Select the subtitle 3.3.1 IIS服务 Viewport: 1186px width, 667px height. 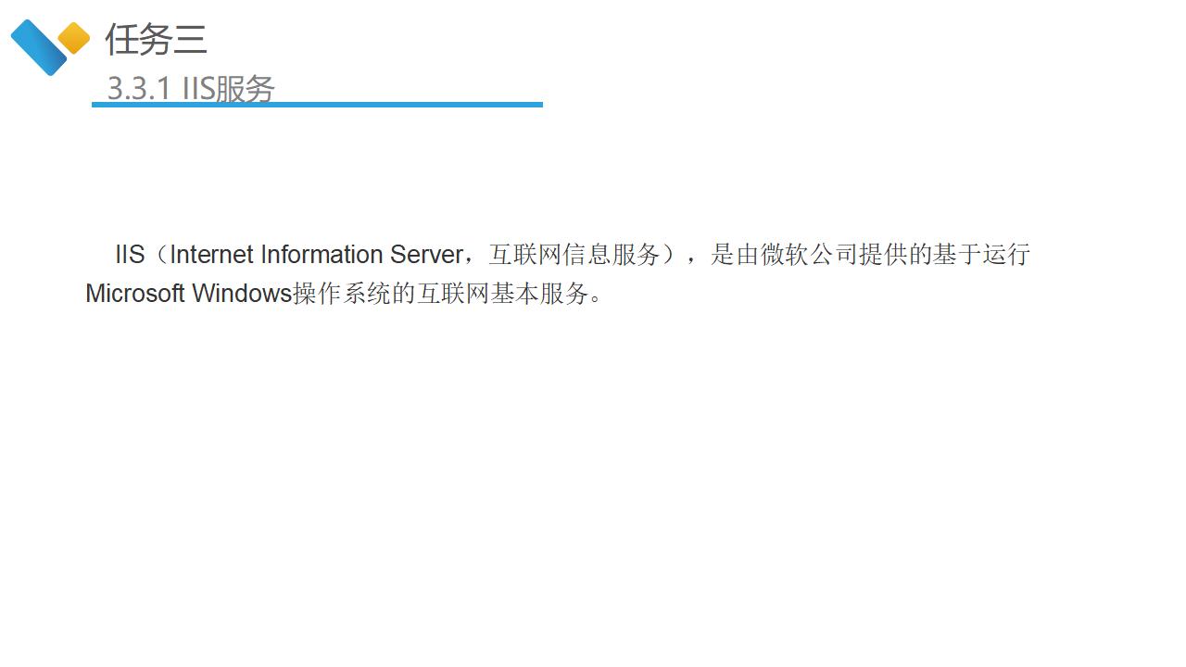[x=191, y=89]
